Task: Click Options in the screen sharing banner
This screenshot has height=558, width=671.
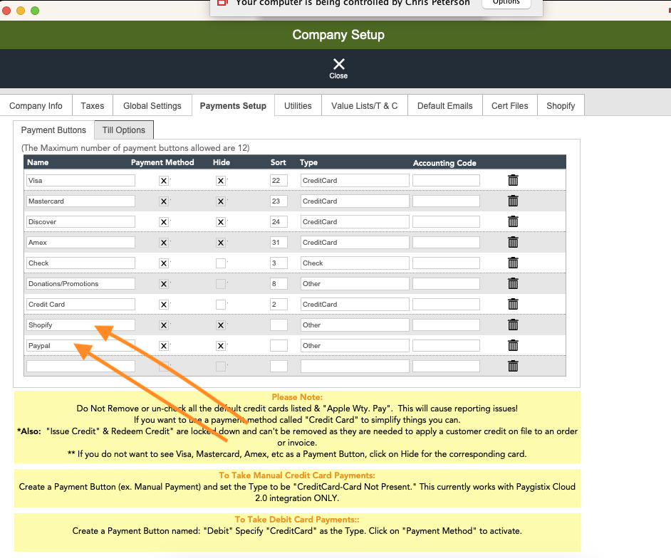Action: pyautogui.click(x=506, y=3)
